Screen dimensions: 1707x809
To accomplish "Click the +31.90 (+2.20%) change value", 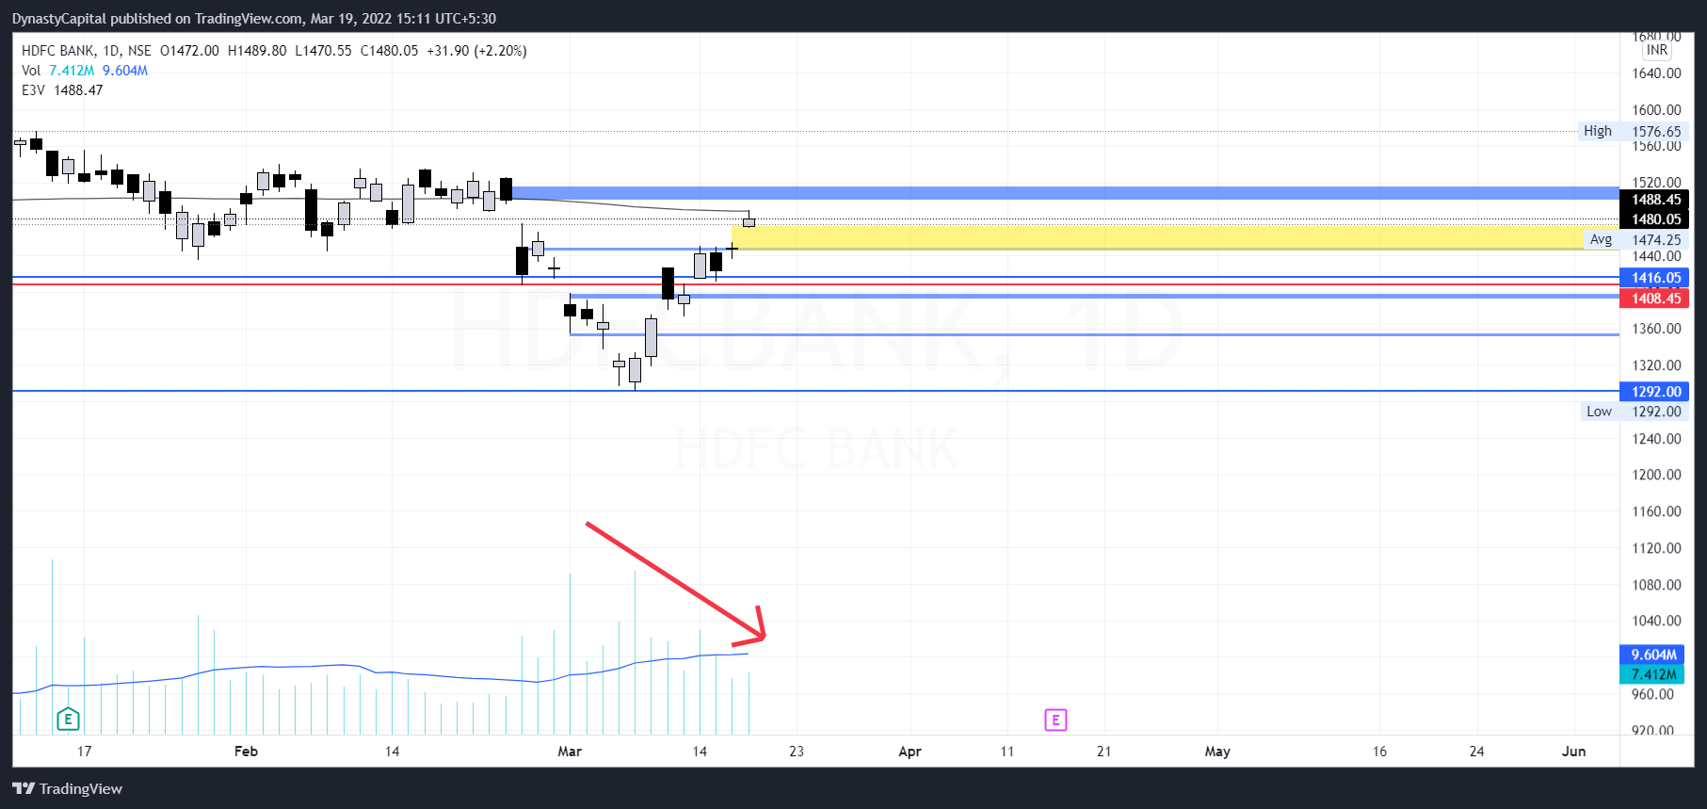I will coord(476,51).
